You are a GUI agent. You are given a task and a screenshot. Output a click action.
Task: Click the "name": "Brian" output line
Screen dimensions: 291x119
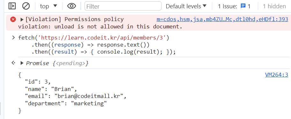pyautogui.click(x=51, y=89)
